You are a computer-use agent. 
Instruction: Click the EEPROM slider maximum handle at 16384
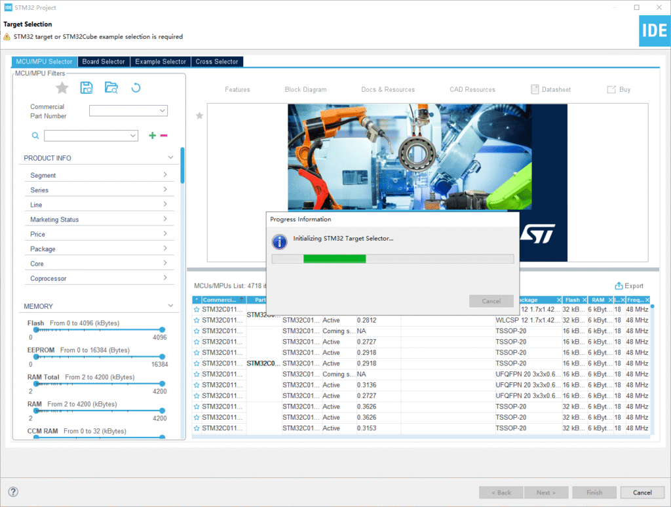coord(163,357)
